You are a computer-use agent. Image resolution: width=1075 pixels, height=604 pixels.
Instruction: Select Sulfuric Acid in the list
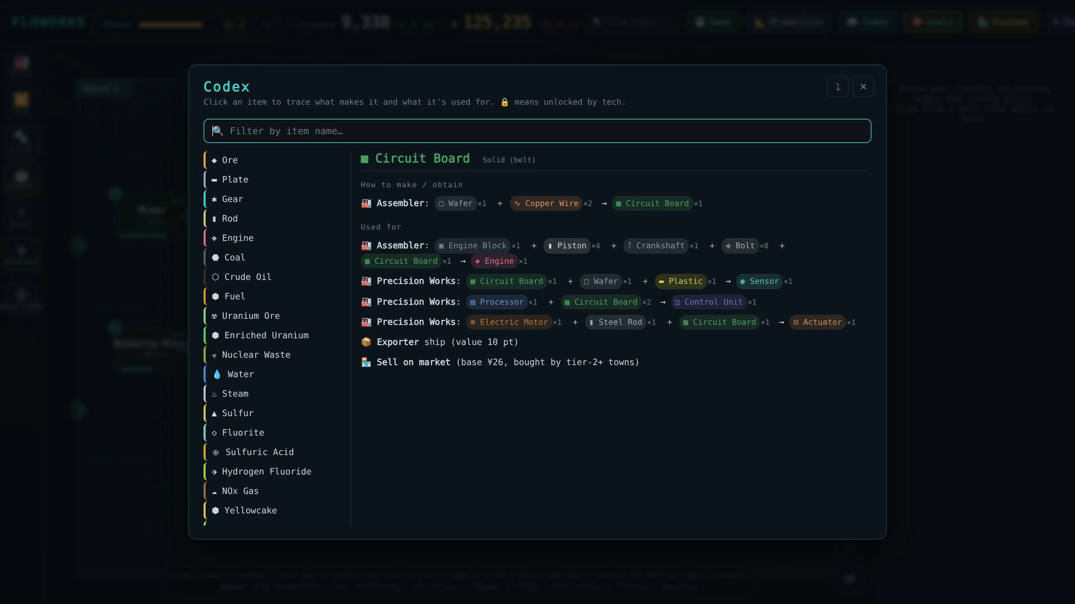277,452
